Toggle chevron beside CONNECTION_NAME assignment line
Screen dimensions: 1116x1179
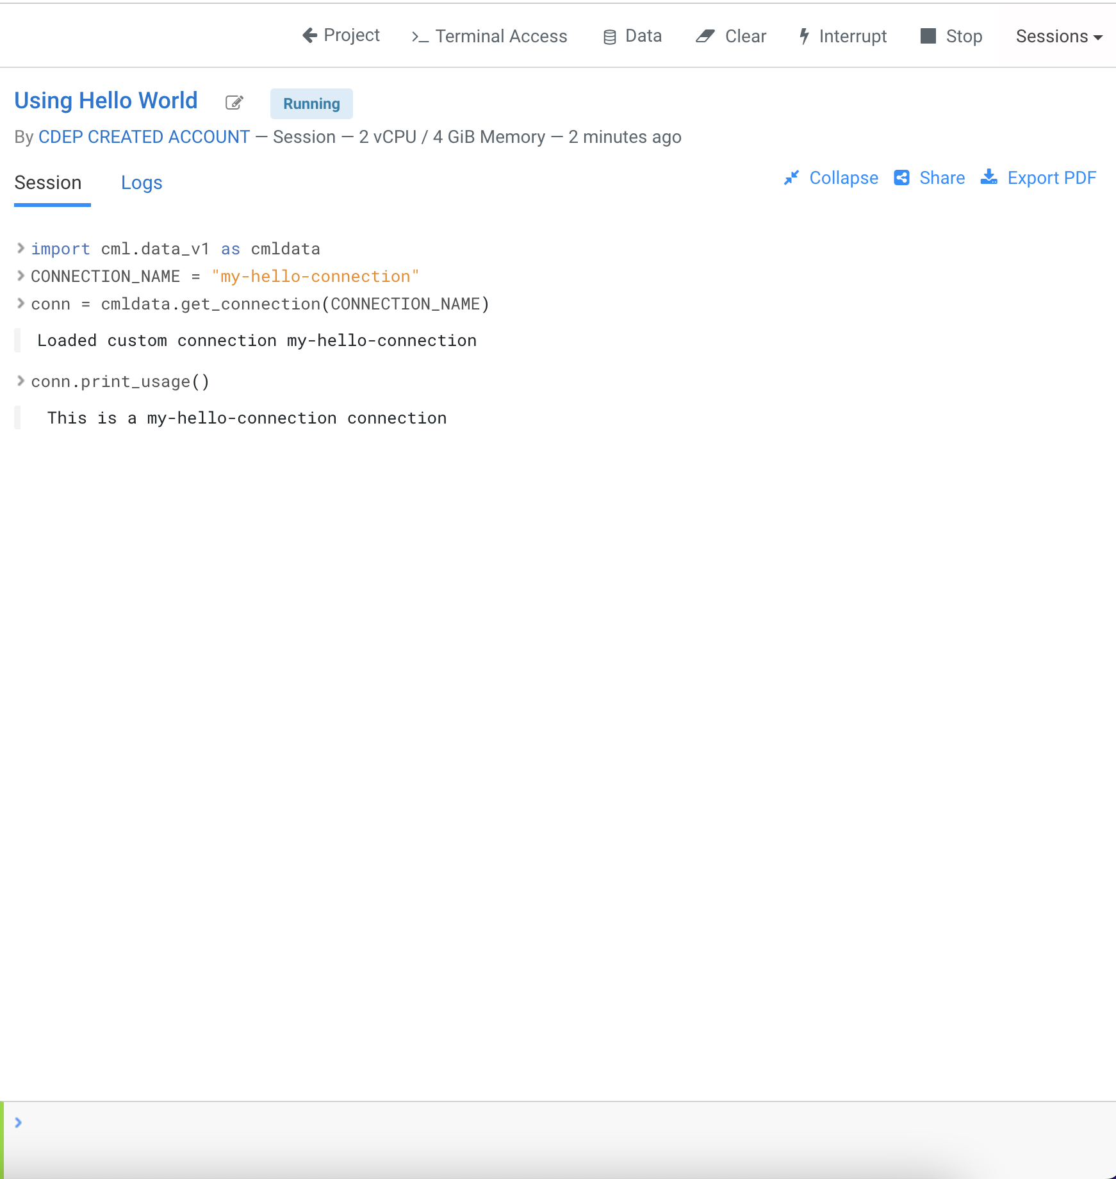pyautogui.click(x=21, y=276)
